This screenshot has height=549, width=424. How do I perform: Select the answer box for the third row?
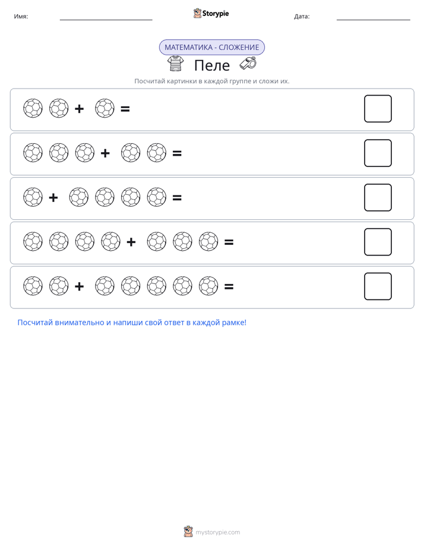pos(378,197)
